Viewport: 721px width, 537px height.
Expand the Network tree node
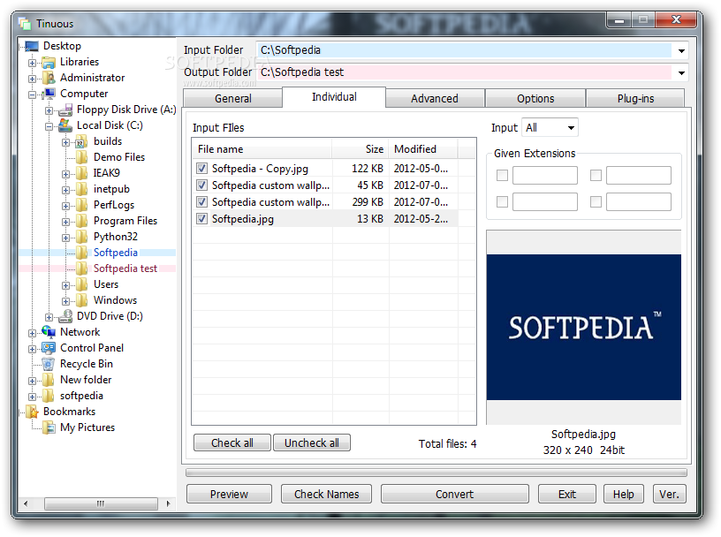point(32,333)
